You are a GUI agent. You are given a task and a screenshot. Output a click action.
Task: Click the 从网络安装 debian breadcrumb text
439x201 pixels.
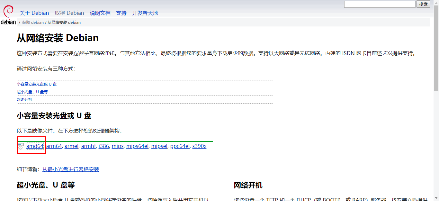point(64,23)
